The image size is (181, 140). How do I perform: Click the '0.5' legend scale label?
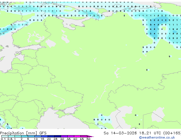click(10, 139)
